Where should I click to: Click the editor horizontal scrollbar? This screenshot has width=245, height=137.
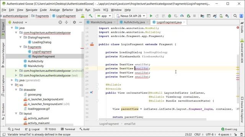coord(152,119)
